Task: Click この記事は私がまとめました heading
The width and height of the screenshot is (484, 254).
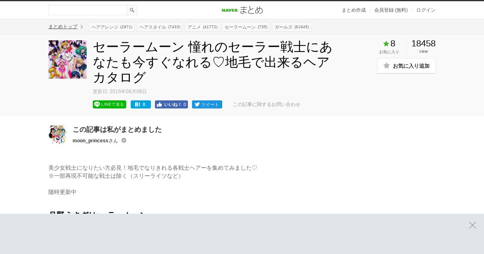Action: tap(117, 129)
